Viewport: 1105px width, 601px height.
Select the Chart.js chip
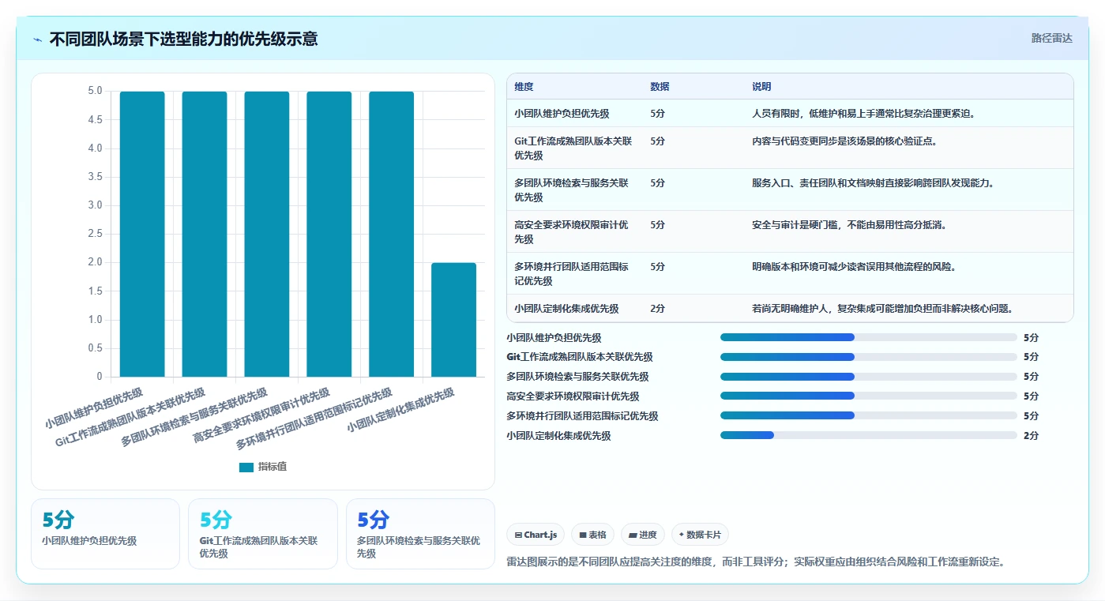536,535
